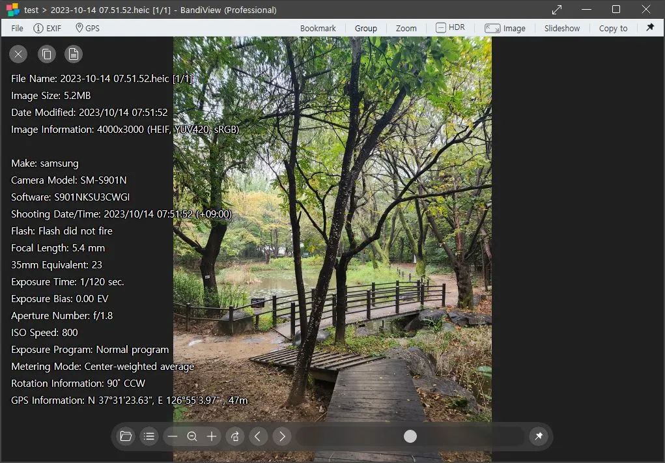Start the Slideshow
Viewport: 665px width, 463px height.
(x=562, y=29)
